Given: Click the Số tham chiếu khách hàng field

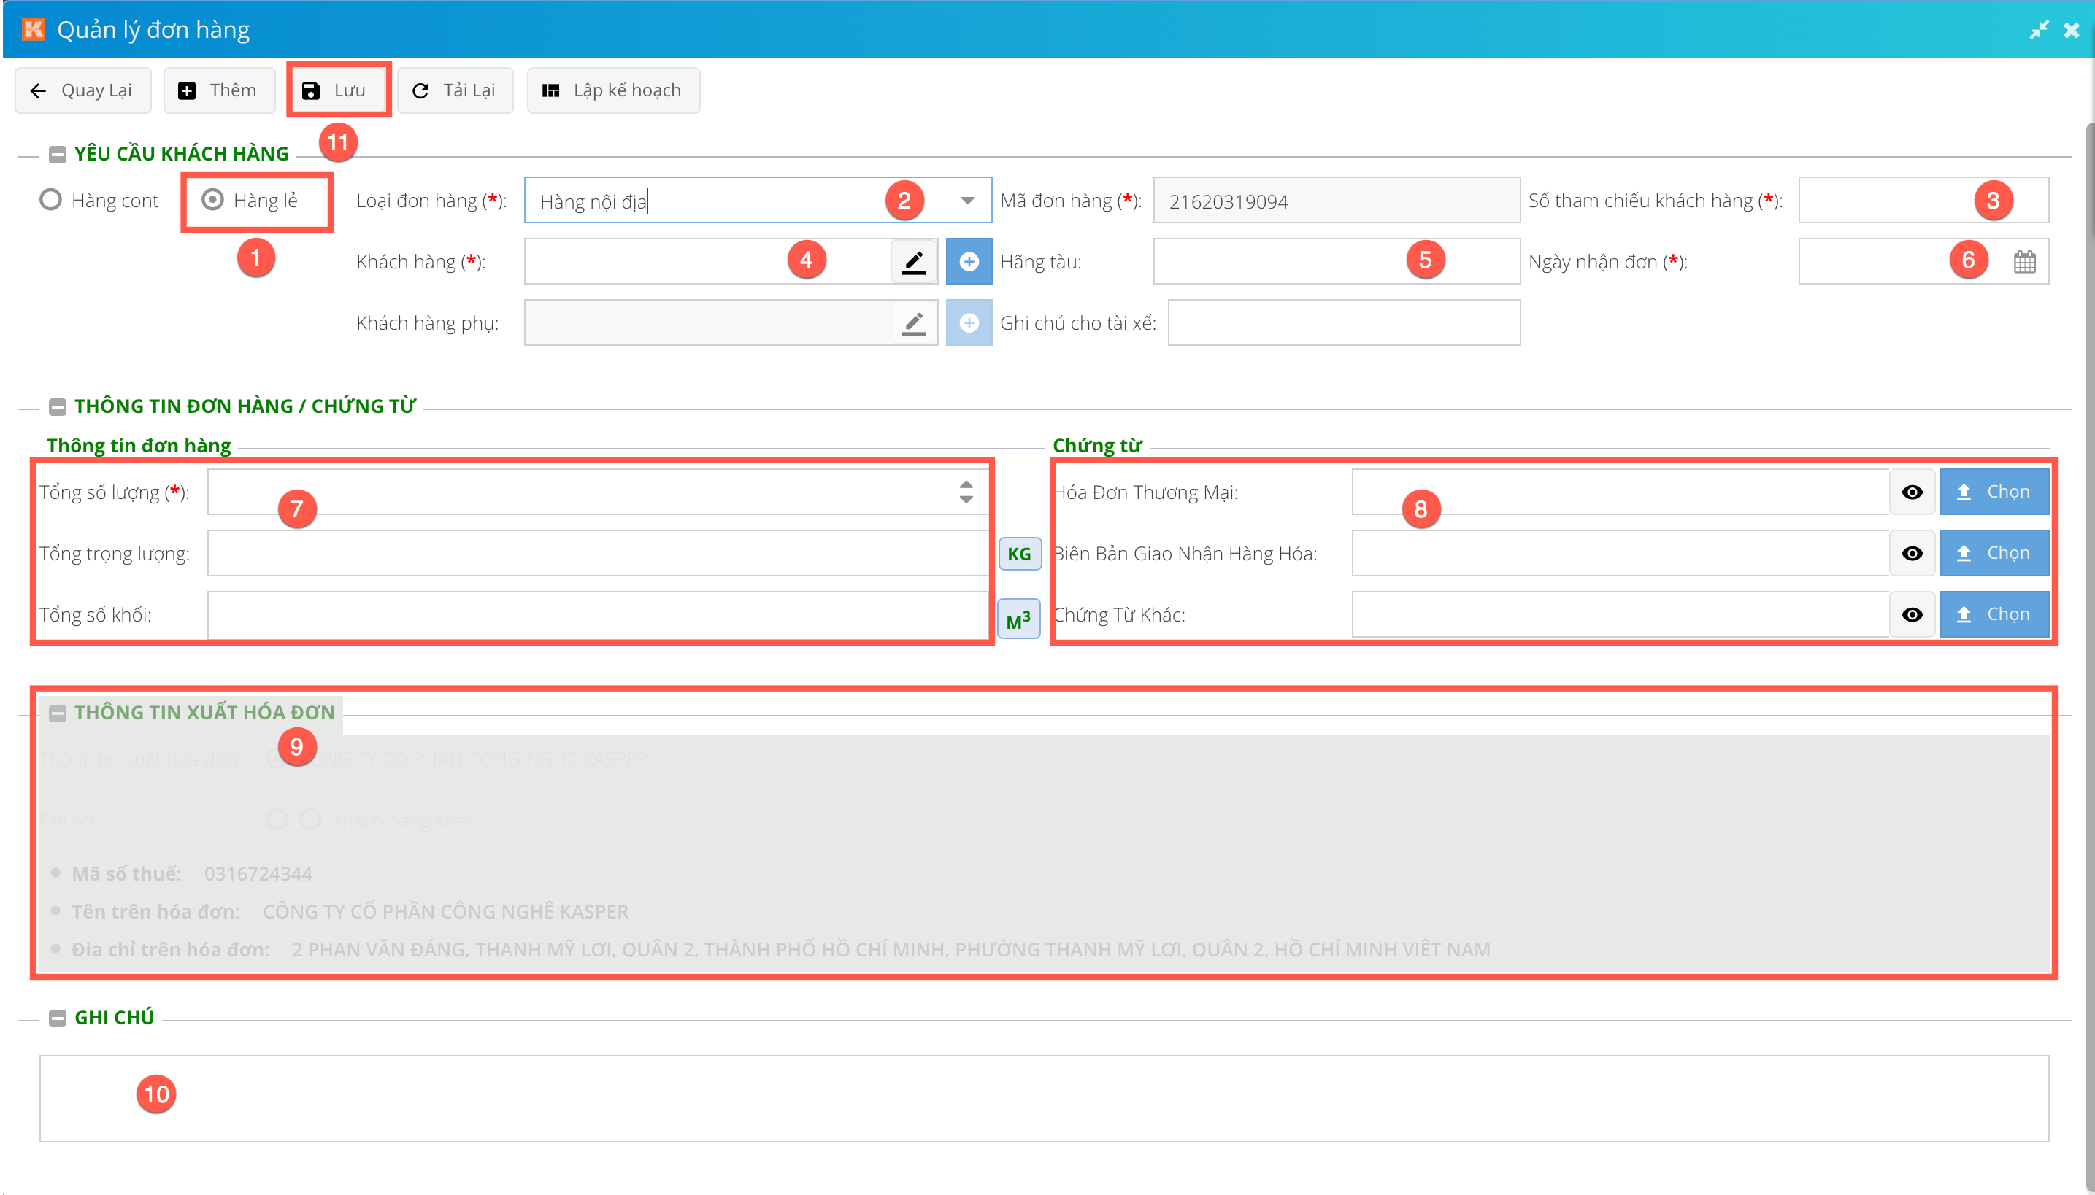Looking at the screenshot, I should pyautogui.click(x=1889, y=201).
